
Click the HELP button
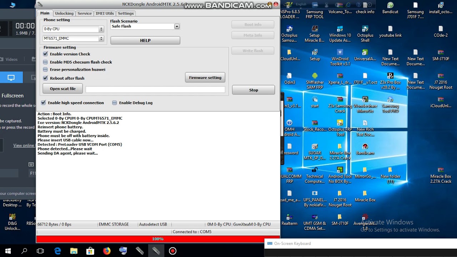[145, 40]
